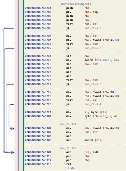Click the var_9 variable operand
This screenshot has height=171, width=126.
(105, 116)
